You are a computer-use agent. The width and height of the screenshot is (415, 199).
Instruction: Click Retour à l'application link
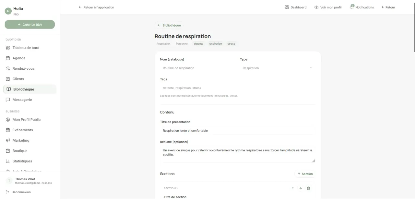coord(96,7)
